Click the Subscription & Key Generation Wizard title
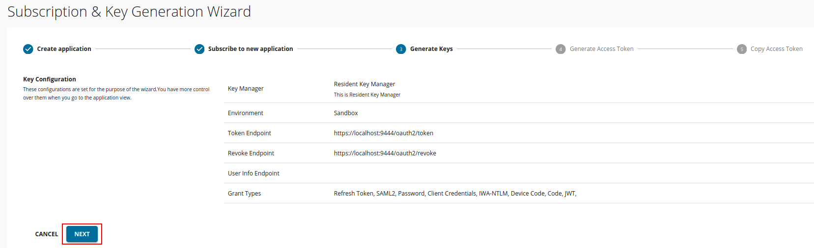This screenshot has height=248, width=814. (x=129, y=12)
